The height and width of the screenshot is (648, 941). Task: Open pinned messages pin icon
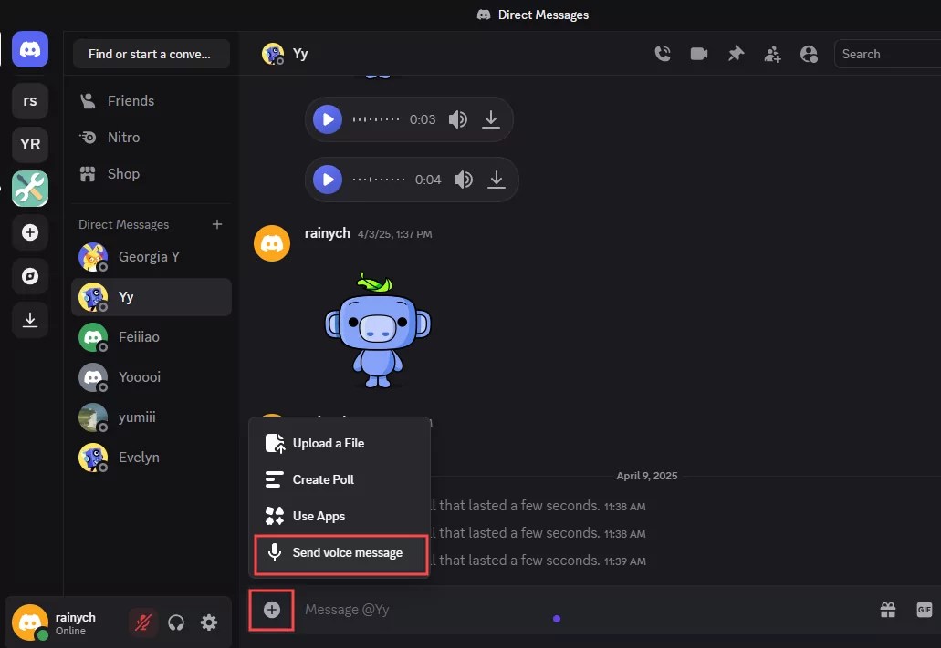[x=736, y=54]
